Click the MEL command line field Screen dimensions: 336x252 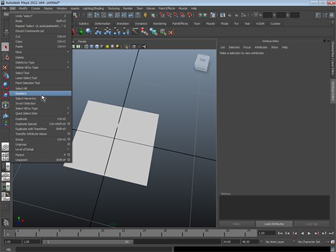point(93,249)
